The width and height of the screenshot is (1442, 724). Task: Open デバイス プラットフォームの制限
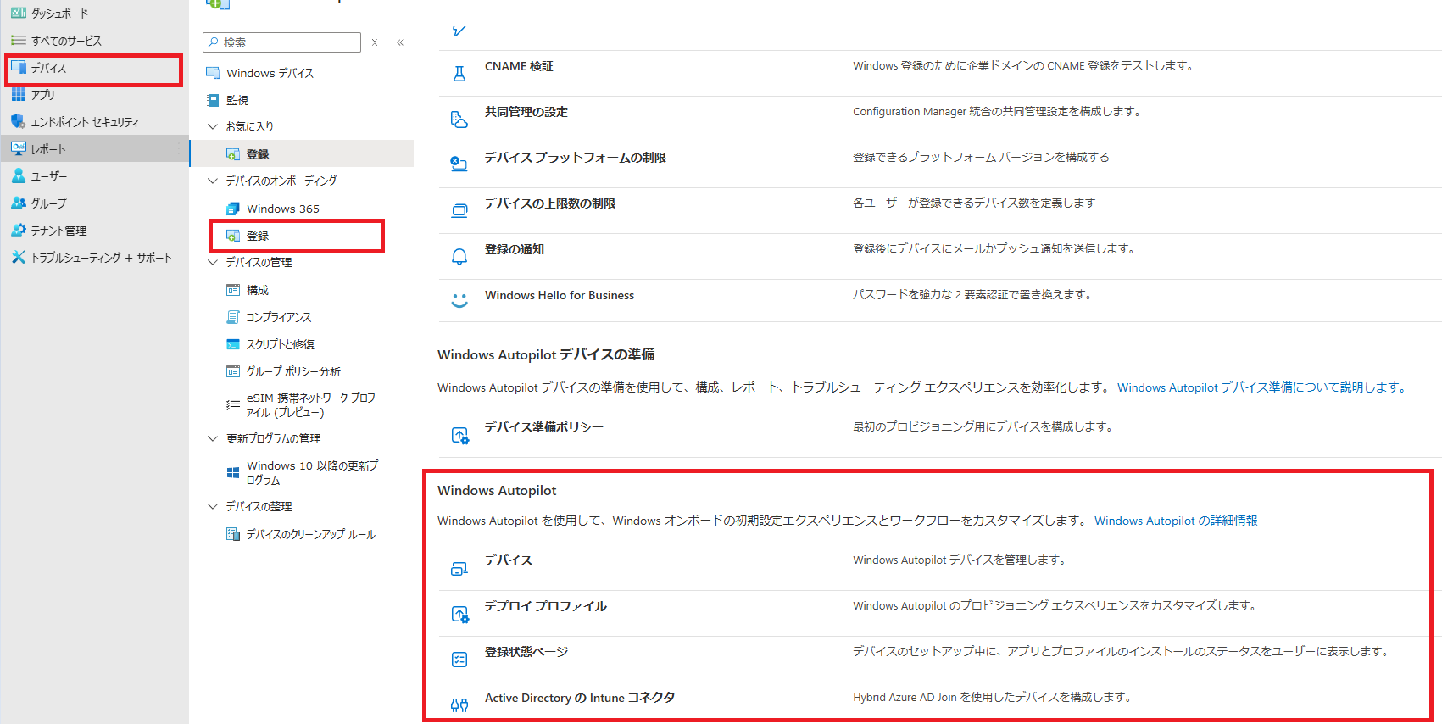576,158
